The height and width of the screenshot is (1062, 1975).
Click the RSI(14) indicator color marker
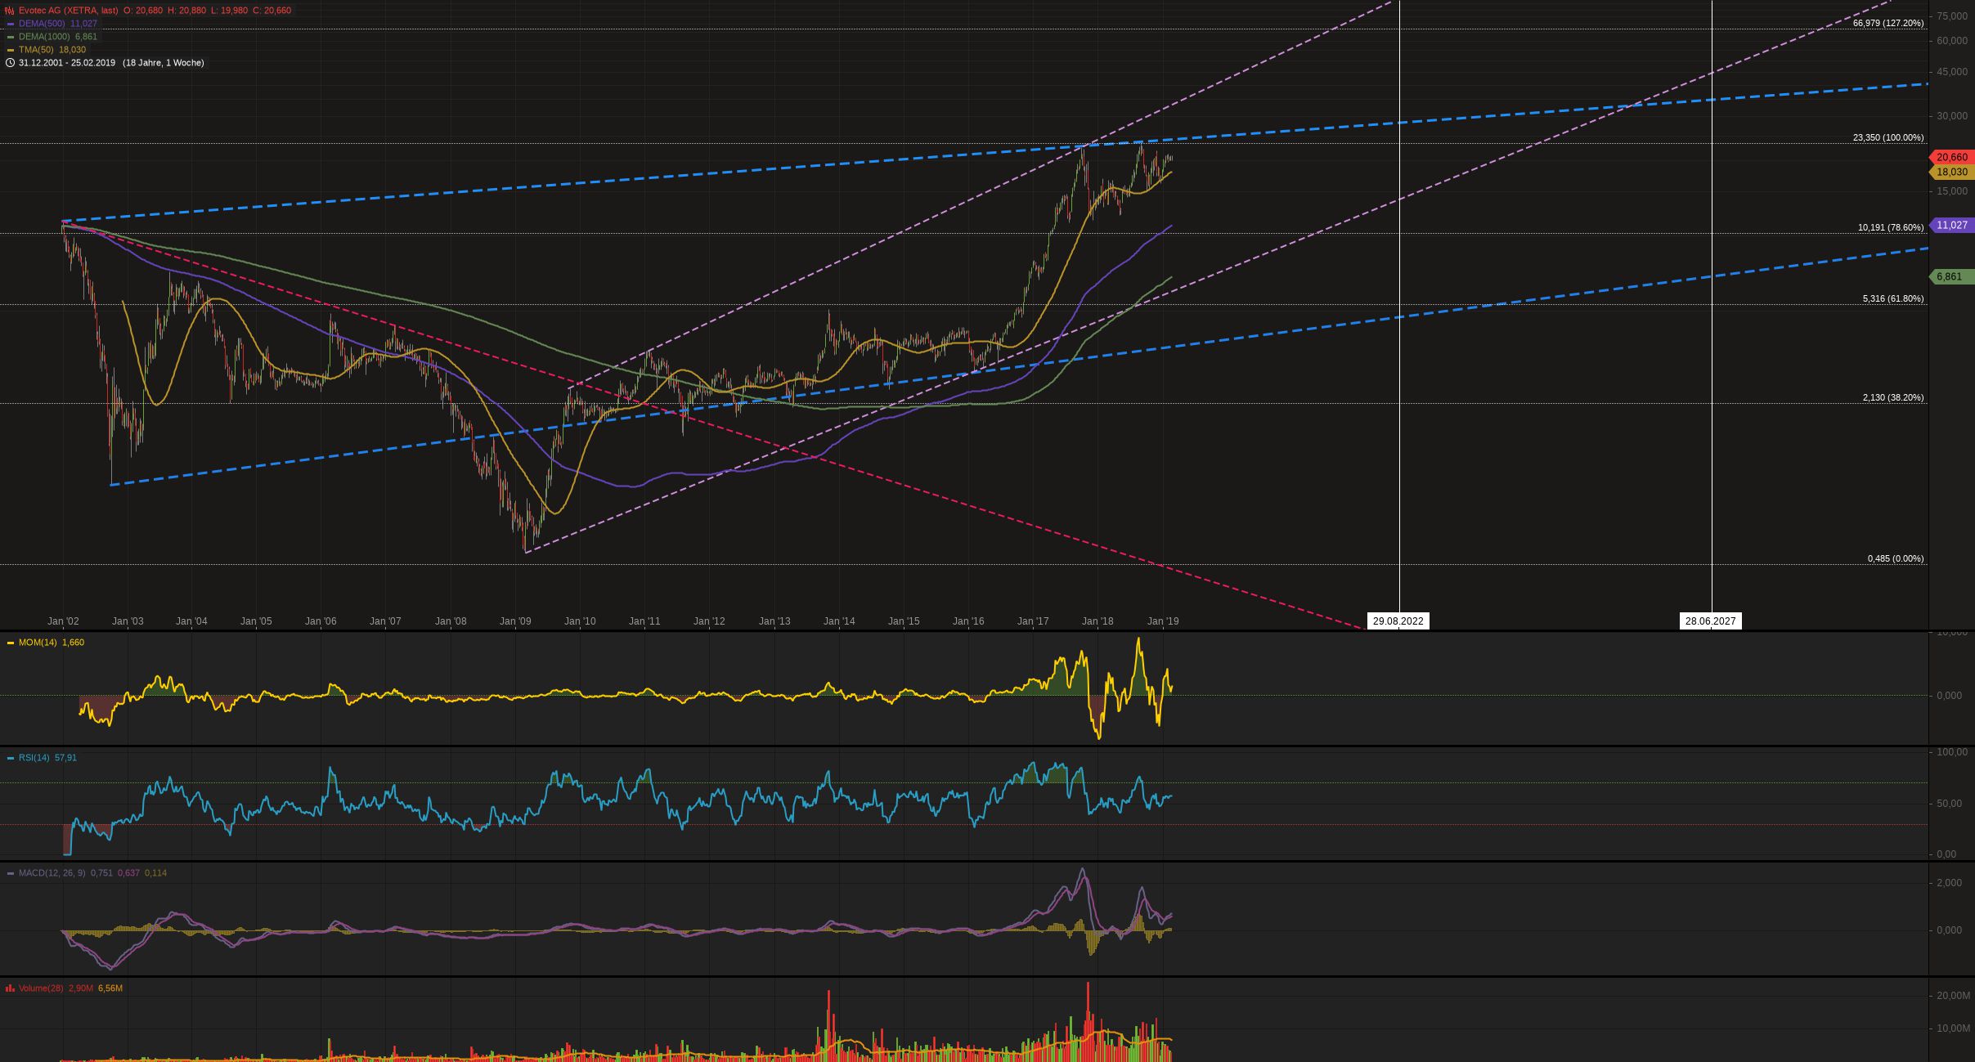pyautogui.click(x=10, y=758)
